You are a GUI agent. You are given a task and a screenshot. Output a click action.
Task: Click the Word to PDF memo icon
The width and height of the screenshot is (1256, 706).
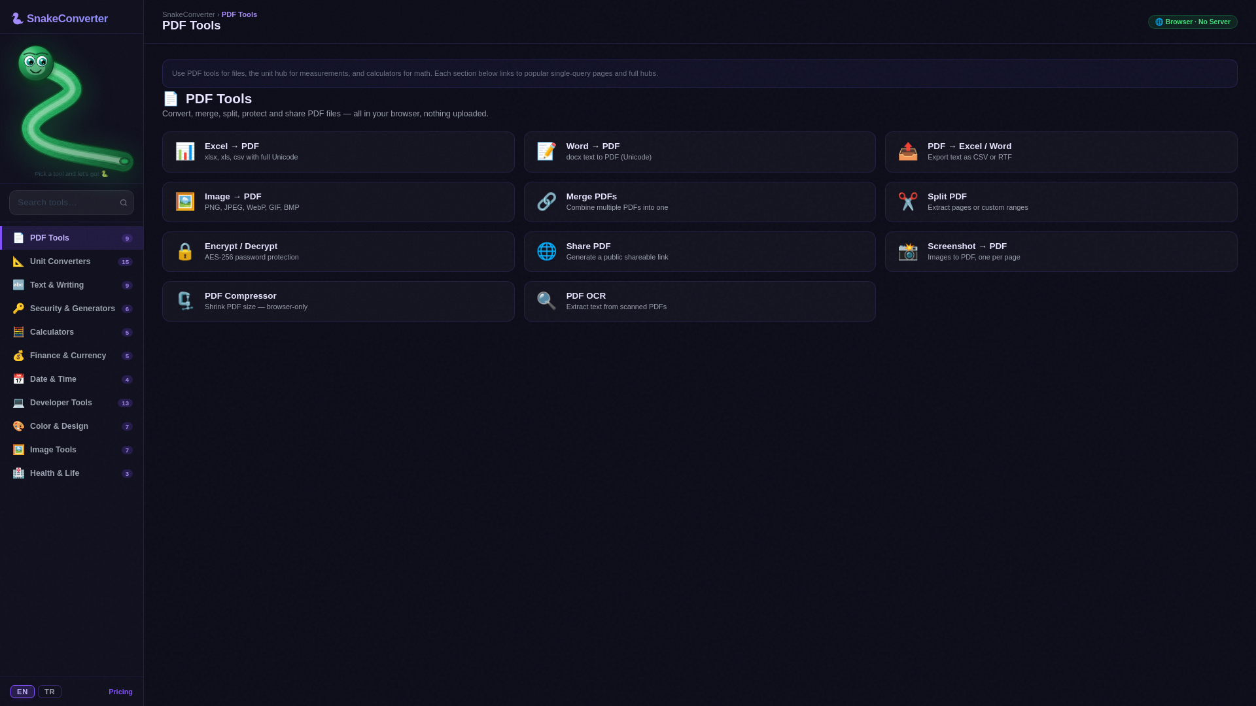(x=547, y=152)
